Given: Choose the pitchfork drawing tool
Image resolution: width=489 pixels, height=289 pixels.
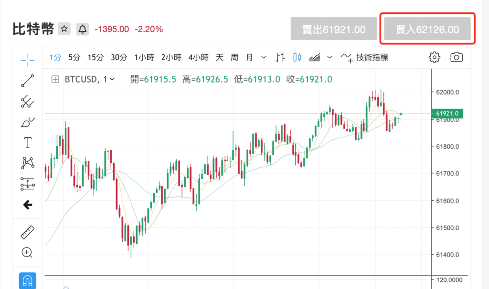Looking at the screenshot, I should coord(28,102).
